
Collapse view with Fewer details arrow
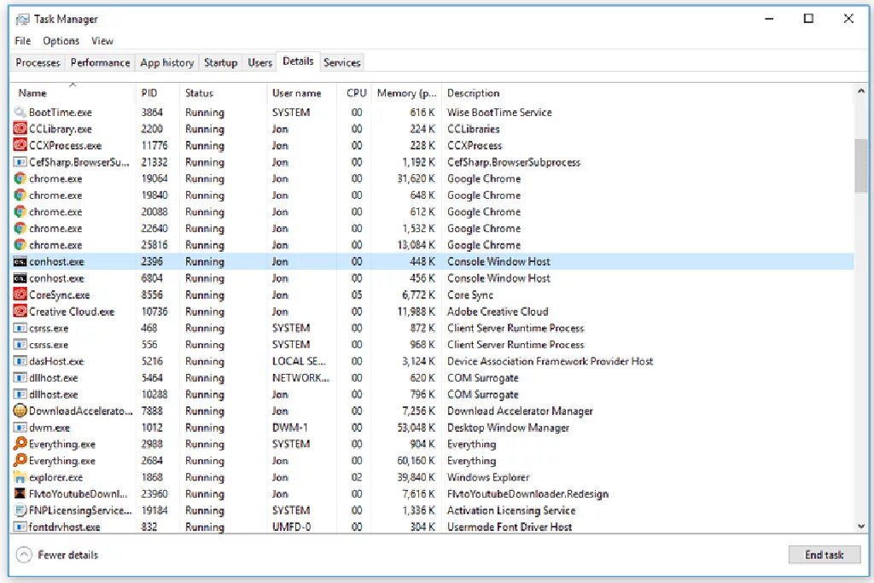point(24,555)
